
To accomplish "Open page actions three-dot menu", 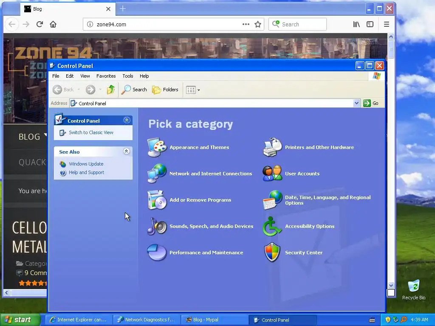I will coord(246,24).
